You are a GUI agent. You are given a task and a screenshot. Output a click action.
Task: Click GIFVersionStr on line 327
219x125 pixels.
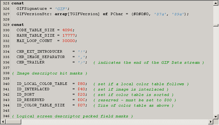(33, 14)
